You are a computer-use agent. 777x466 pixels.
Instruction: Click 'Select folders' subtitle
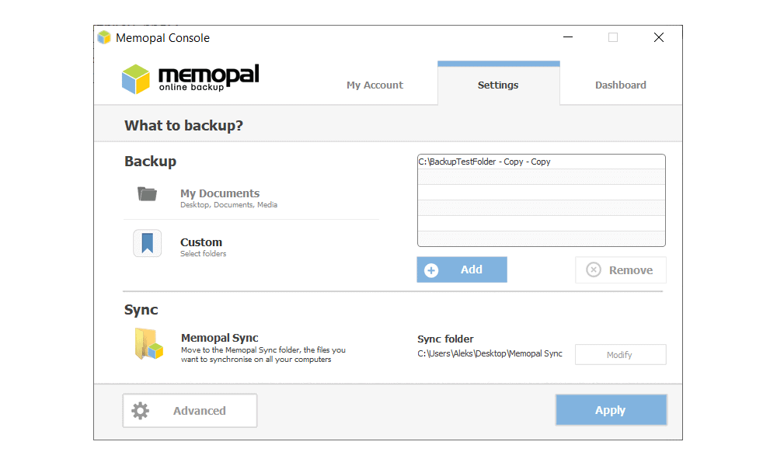pyautogui.click(x=203, y=253)
